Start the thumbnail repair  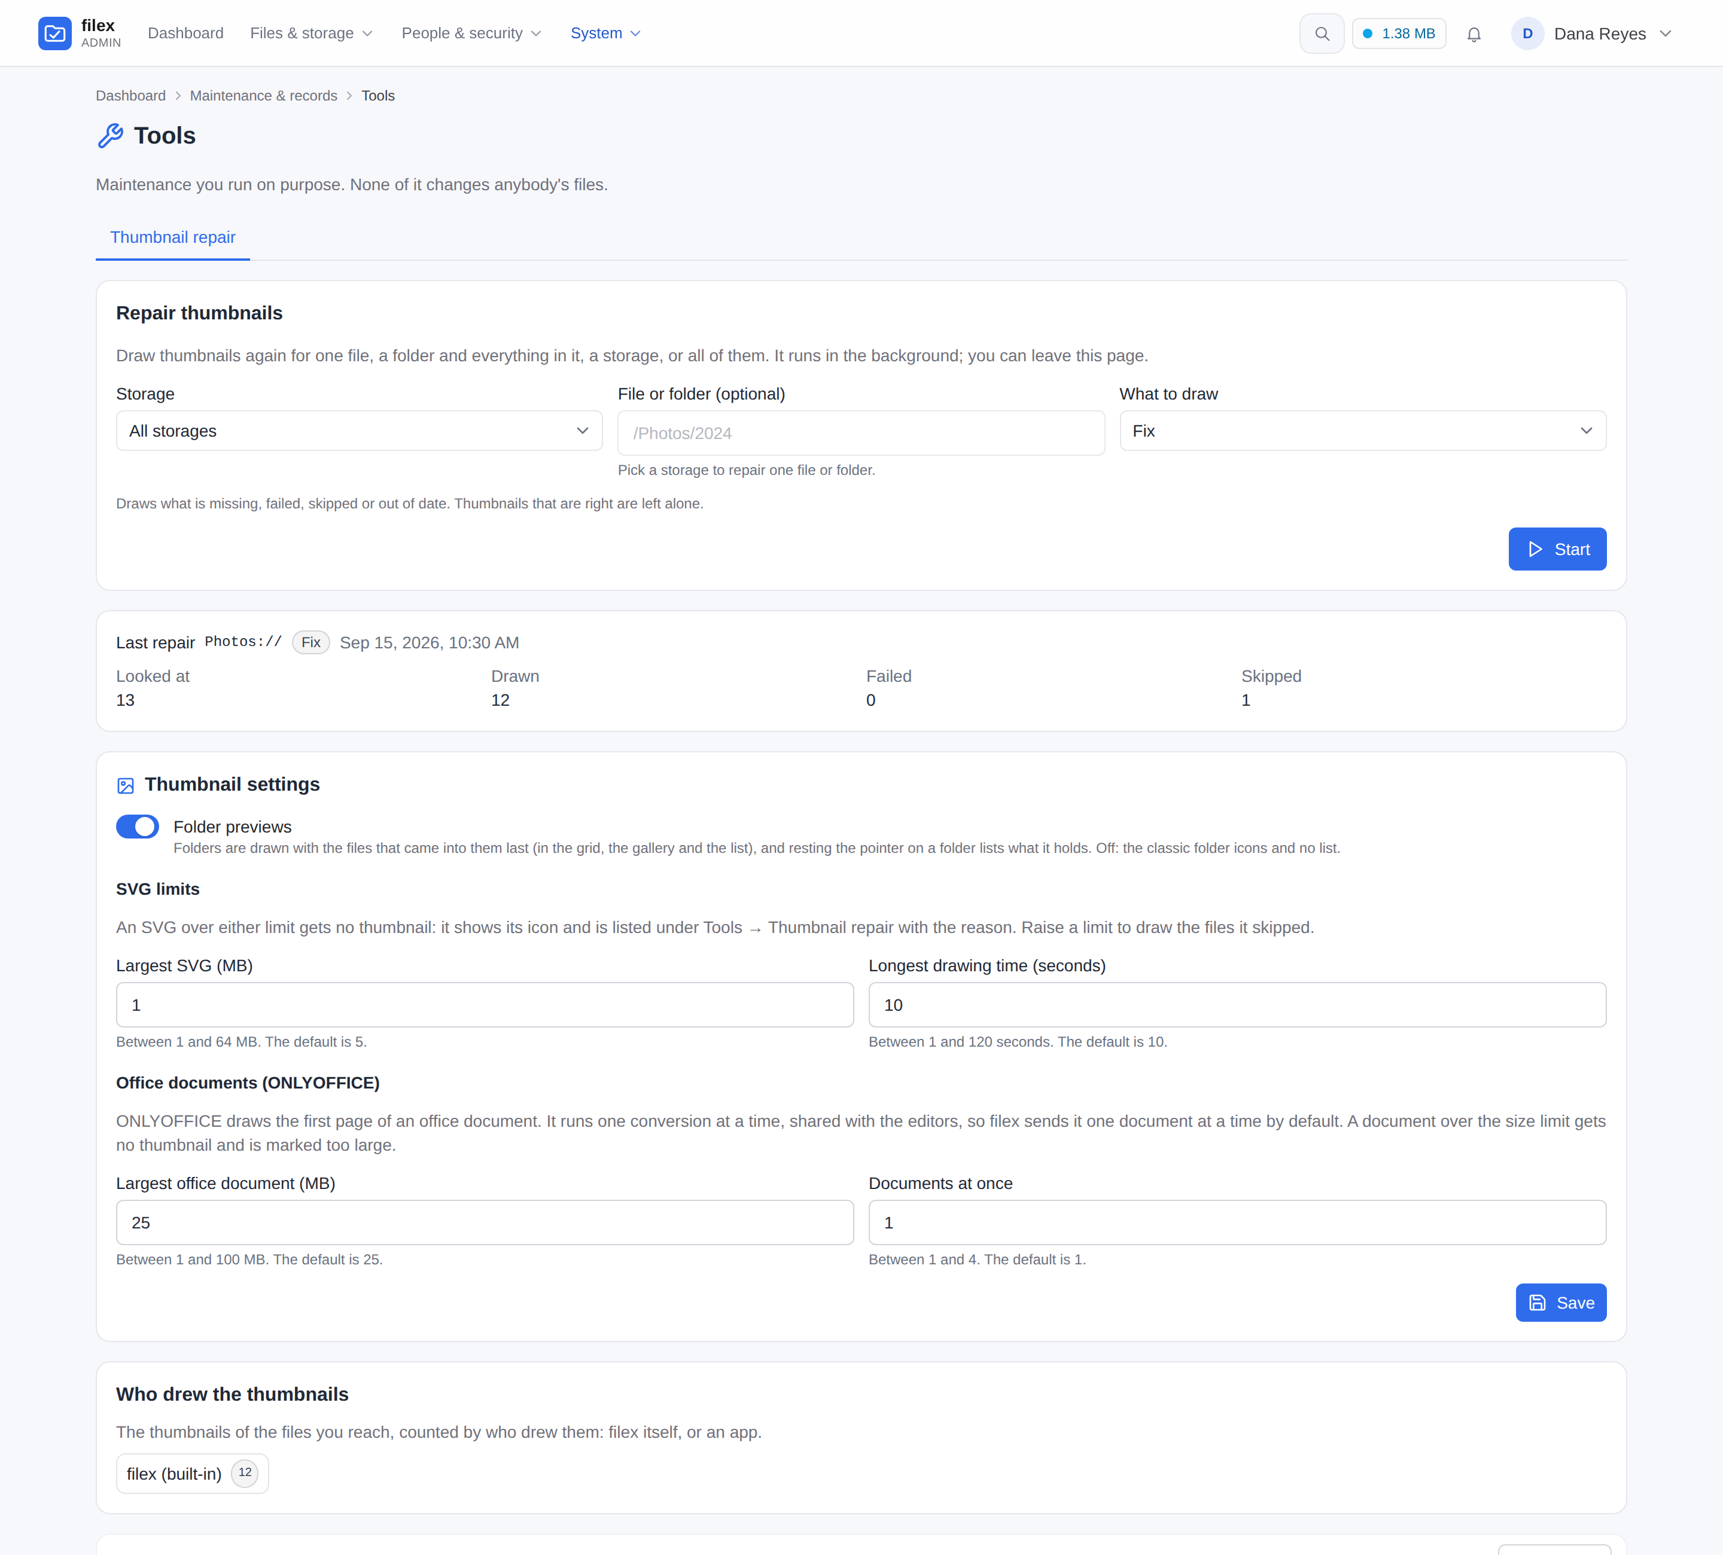pos(1556,548)
